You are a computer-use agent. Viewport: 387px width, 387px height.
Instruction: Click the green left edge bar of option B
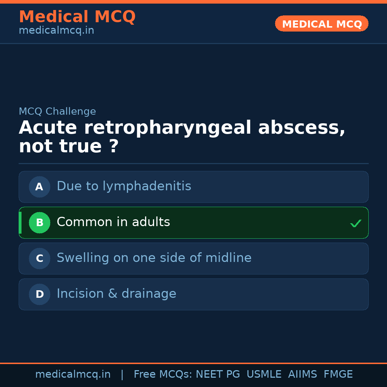pos(20,223)
